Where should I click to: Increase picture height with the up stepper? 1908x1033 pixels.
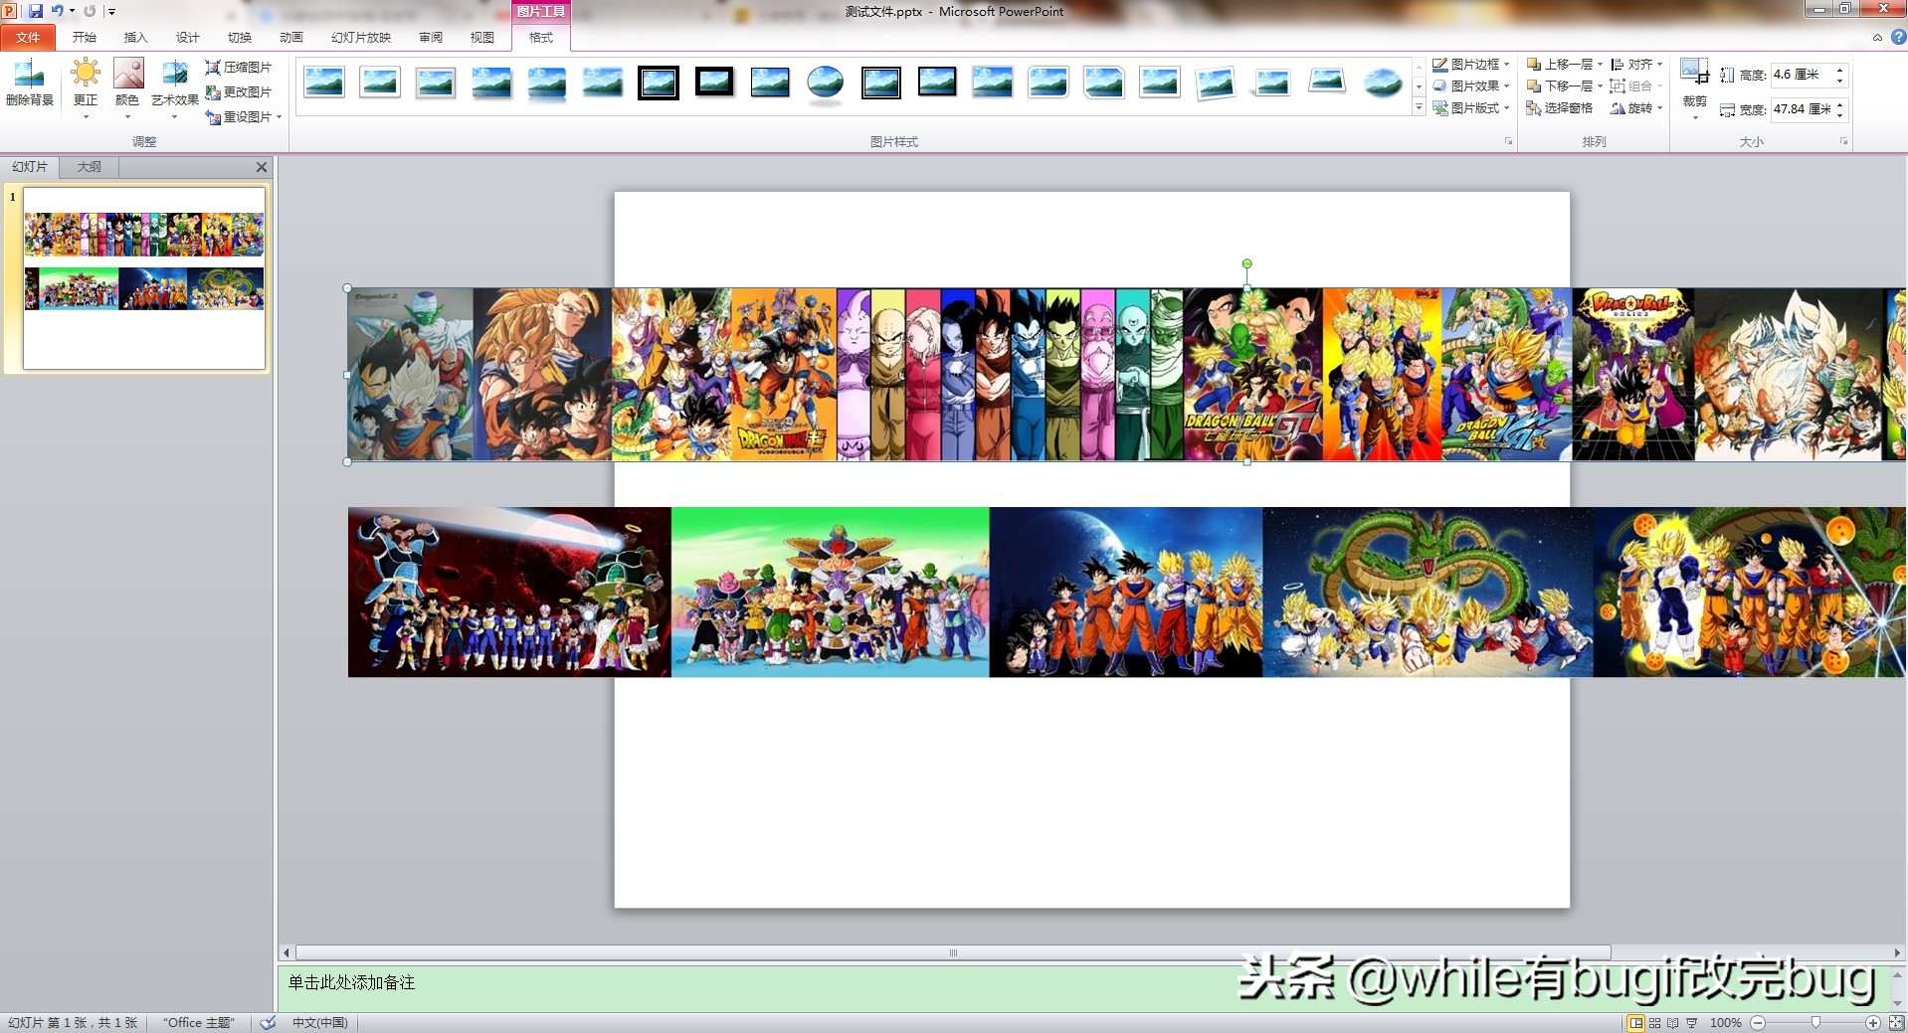point(1840,70)
